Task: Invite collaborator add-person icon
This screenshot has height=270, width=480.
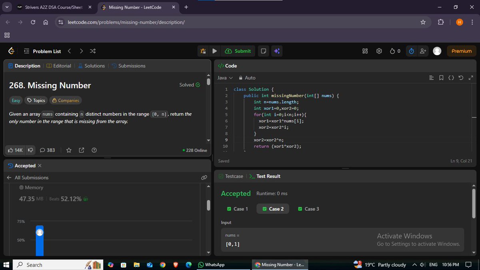Action: click(x=423, y=51)
